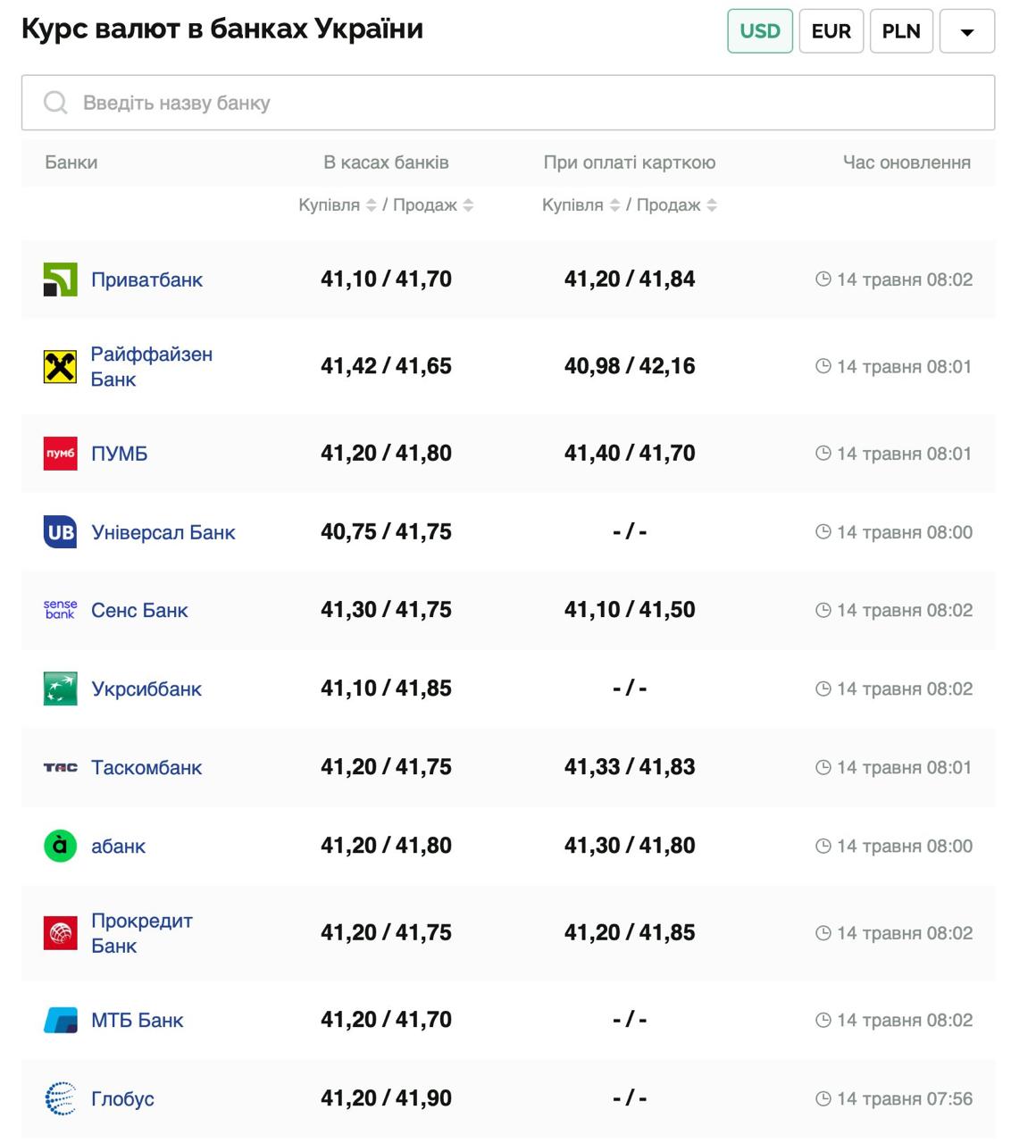Sort by cash desk Продаж rate
The height and width of the screenshot is (1143, 1011).
pyautogui.click(x=468, y=205)
